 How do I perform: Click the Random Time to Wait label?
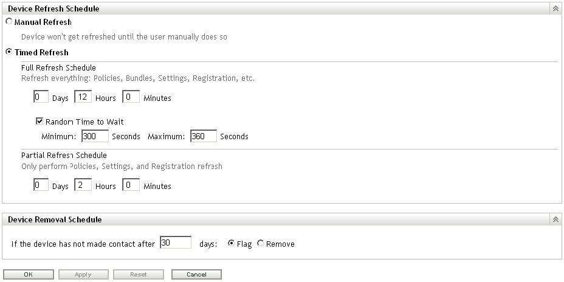pyautogui.click(x=84, y=122)
